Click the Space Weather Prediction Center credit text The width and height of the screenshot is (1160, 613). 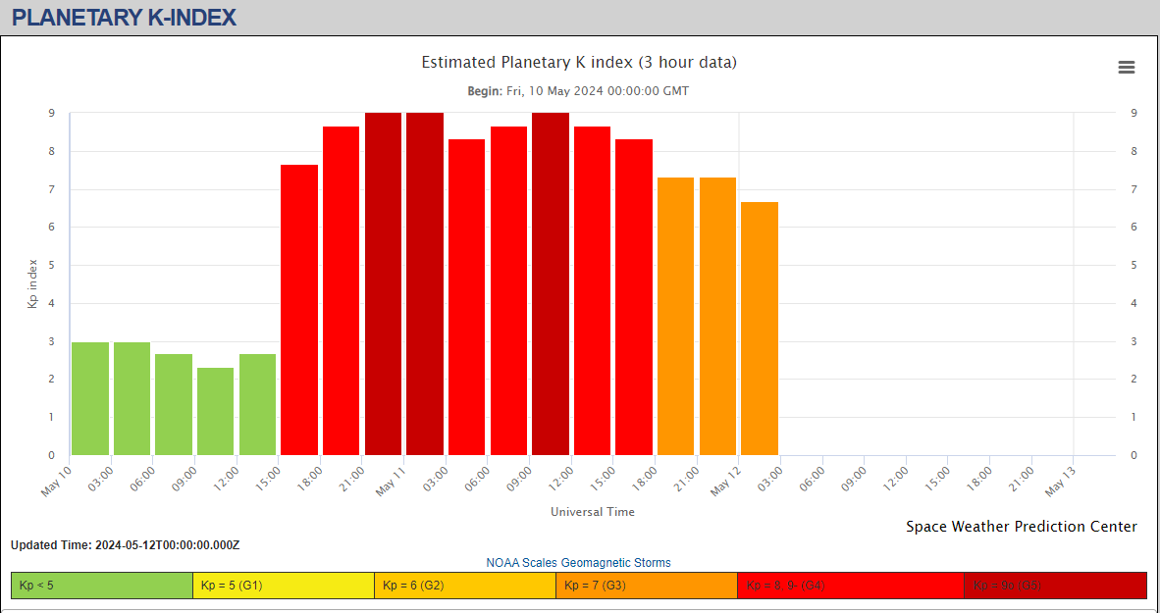pos(1022,527)
